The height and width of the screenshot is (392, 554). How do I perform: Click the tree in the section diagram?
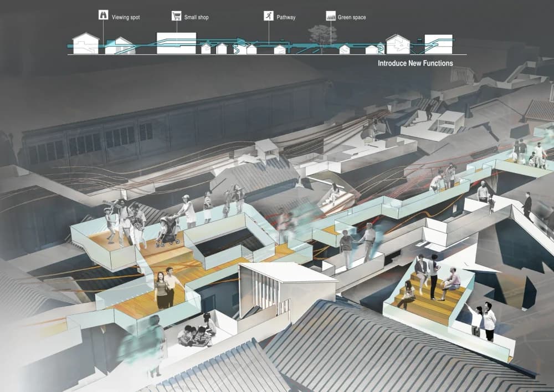tap(322, 38)
